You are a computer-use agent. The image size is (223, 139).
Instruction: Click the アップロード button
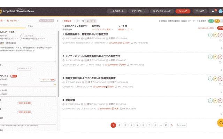(x=139, y=11)
